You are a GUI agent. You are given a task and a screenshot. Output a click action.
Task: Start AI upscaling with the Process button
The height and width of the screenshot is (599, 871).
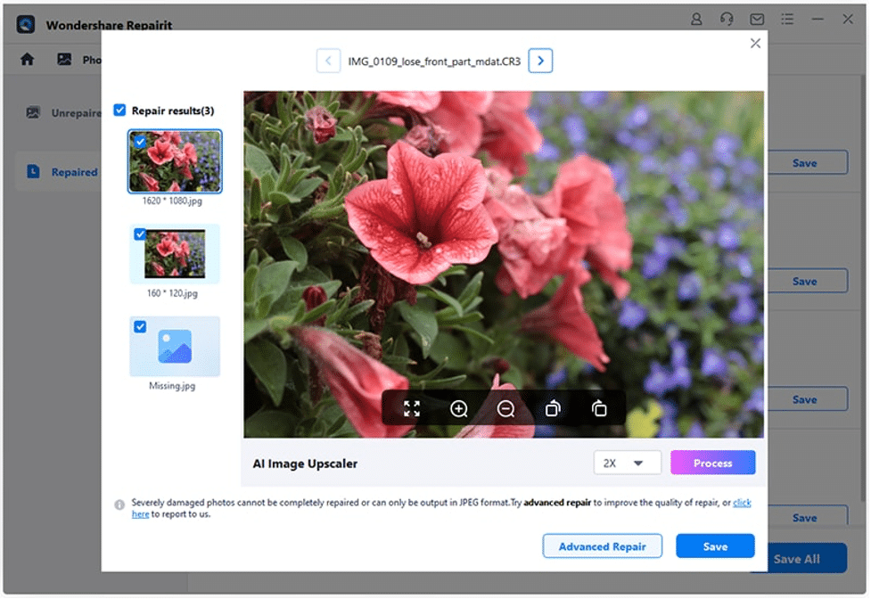(x=712, y=463)
